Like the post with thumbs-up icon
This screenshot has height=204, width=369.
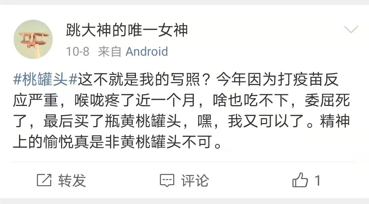[x=300, y=180]
